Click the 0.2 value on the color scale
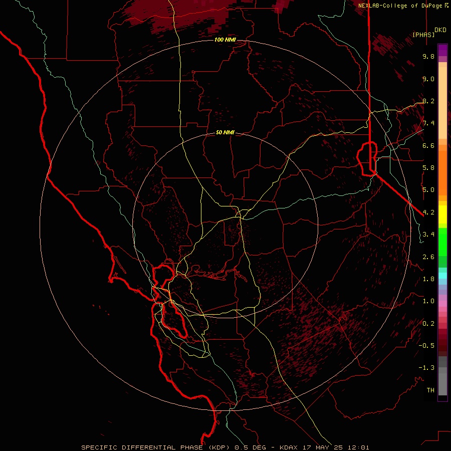This screenshot has height=451, width=451. [x=428, y=324]
